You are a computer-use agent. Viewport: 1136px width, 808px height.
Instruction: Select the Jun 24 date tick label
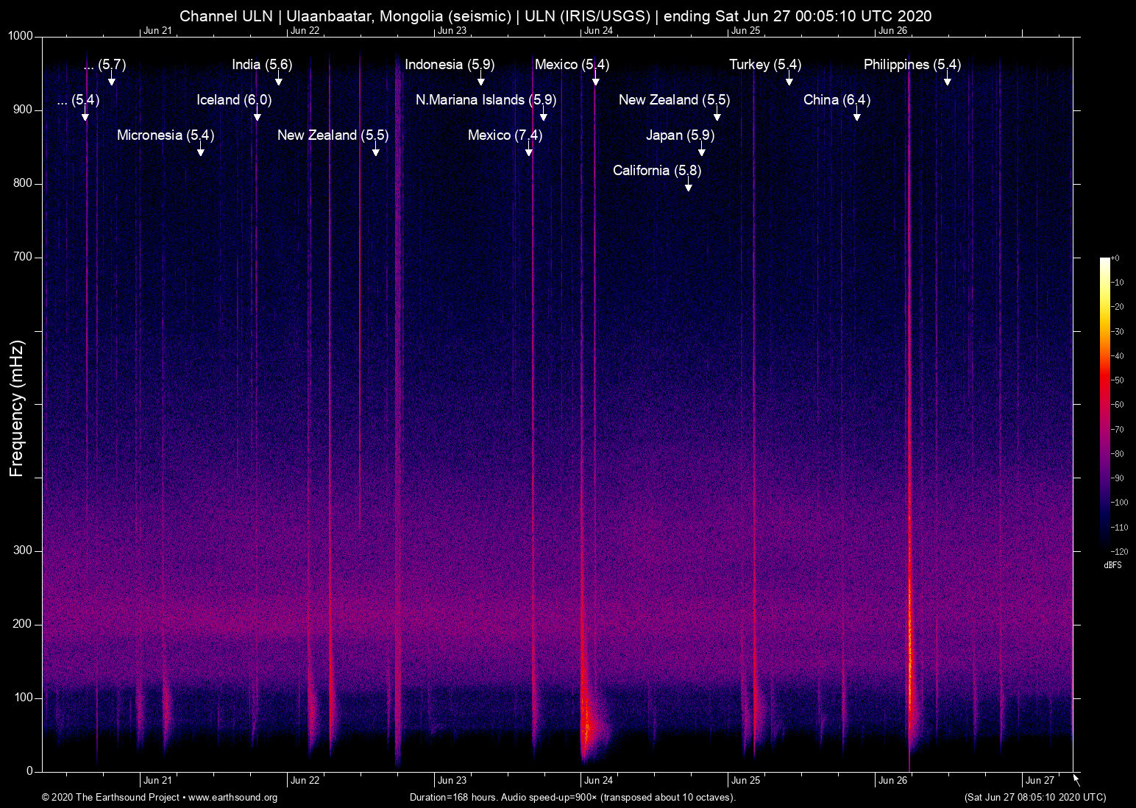597,780
